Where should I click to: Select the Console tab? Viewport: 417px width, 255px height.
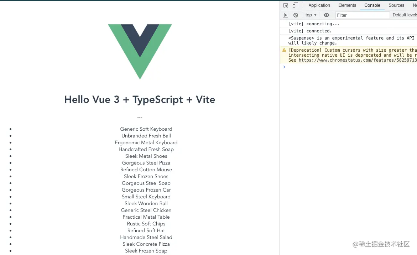pyautogui.click(x=372, y=5)
